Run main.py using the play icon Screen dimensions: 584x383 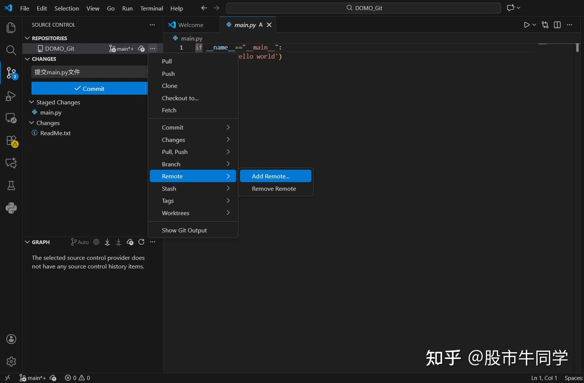(527, 24)
